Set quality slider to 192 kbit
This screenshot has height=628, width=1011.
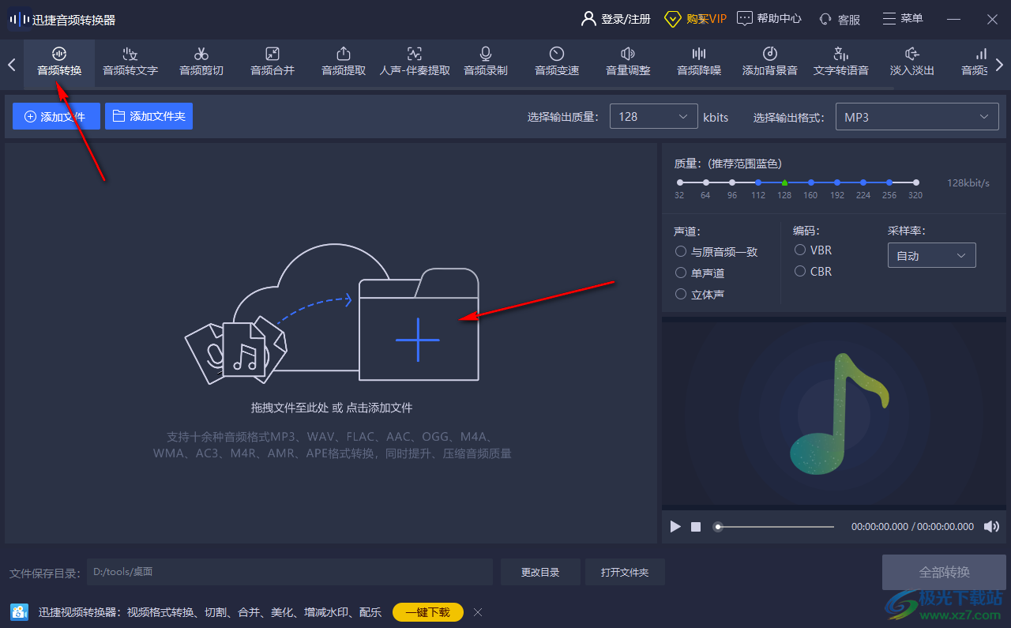tap(837, 182)
